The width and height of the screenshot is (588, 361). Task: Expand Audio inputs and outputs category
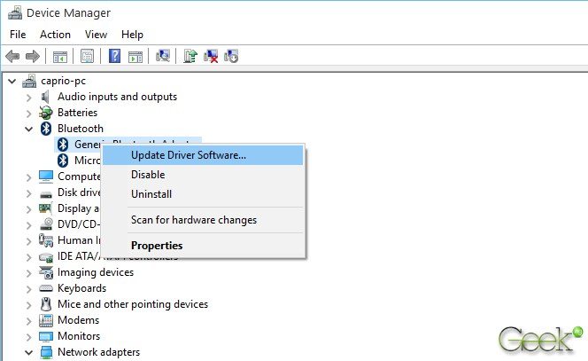click(29, 97)
